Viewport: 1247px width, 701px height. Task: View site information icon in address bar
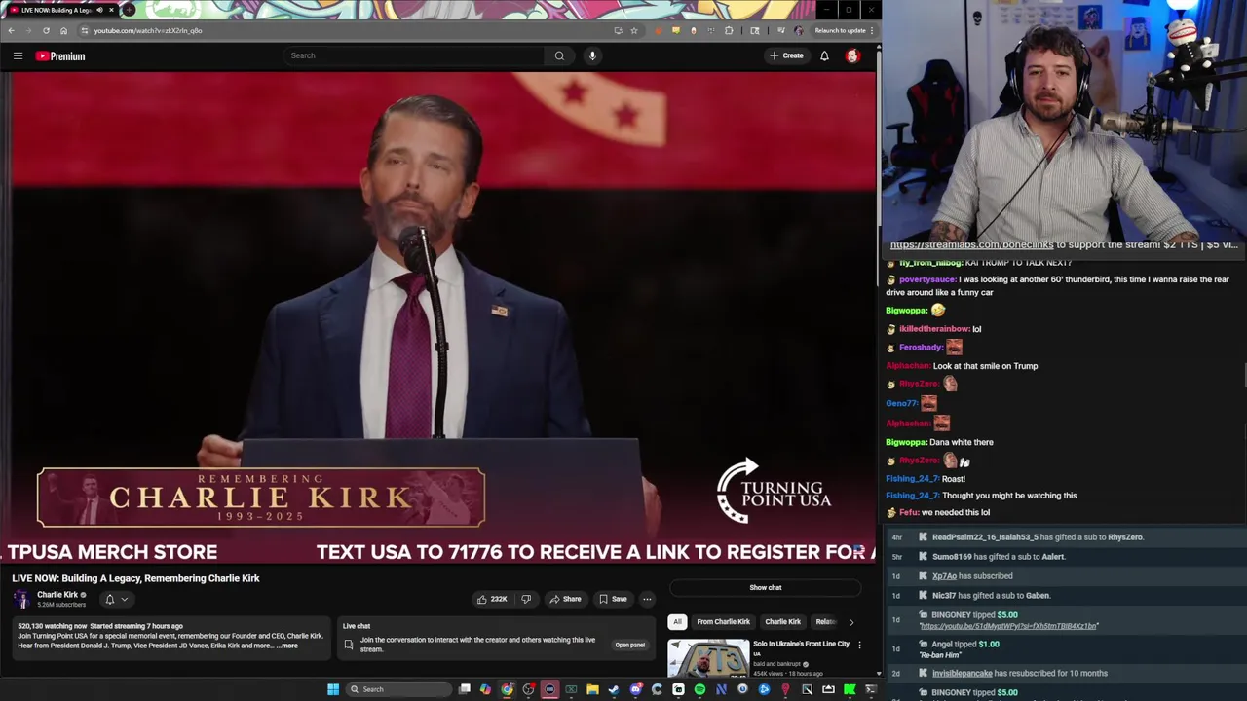(85, 30)
